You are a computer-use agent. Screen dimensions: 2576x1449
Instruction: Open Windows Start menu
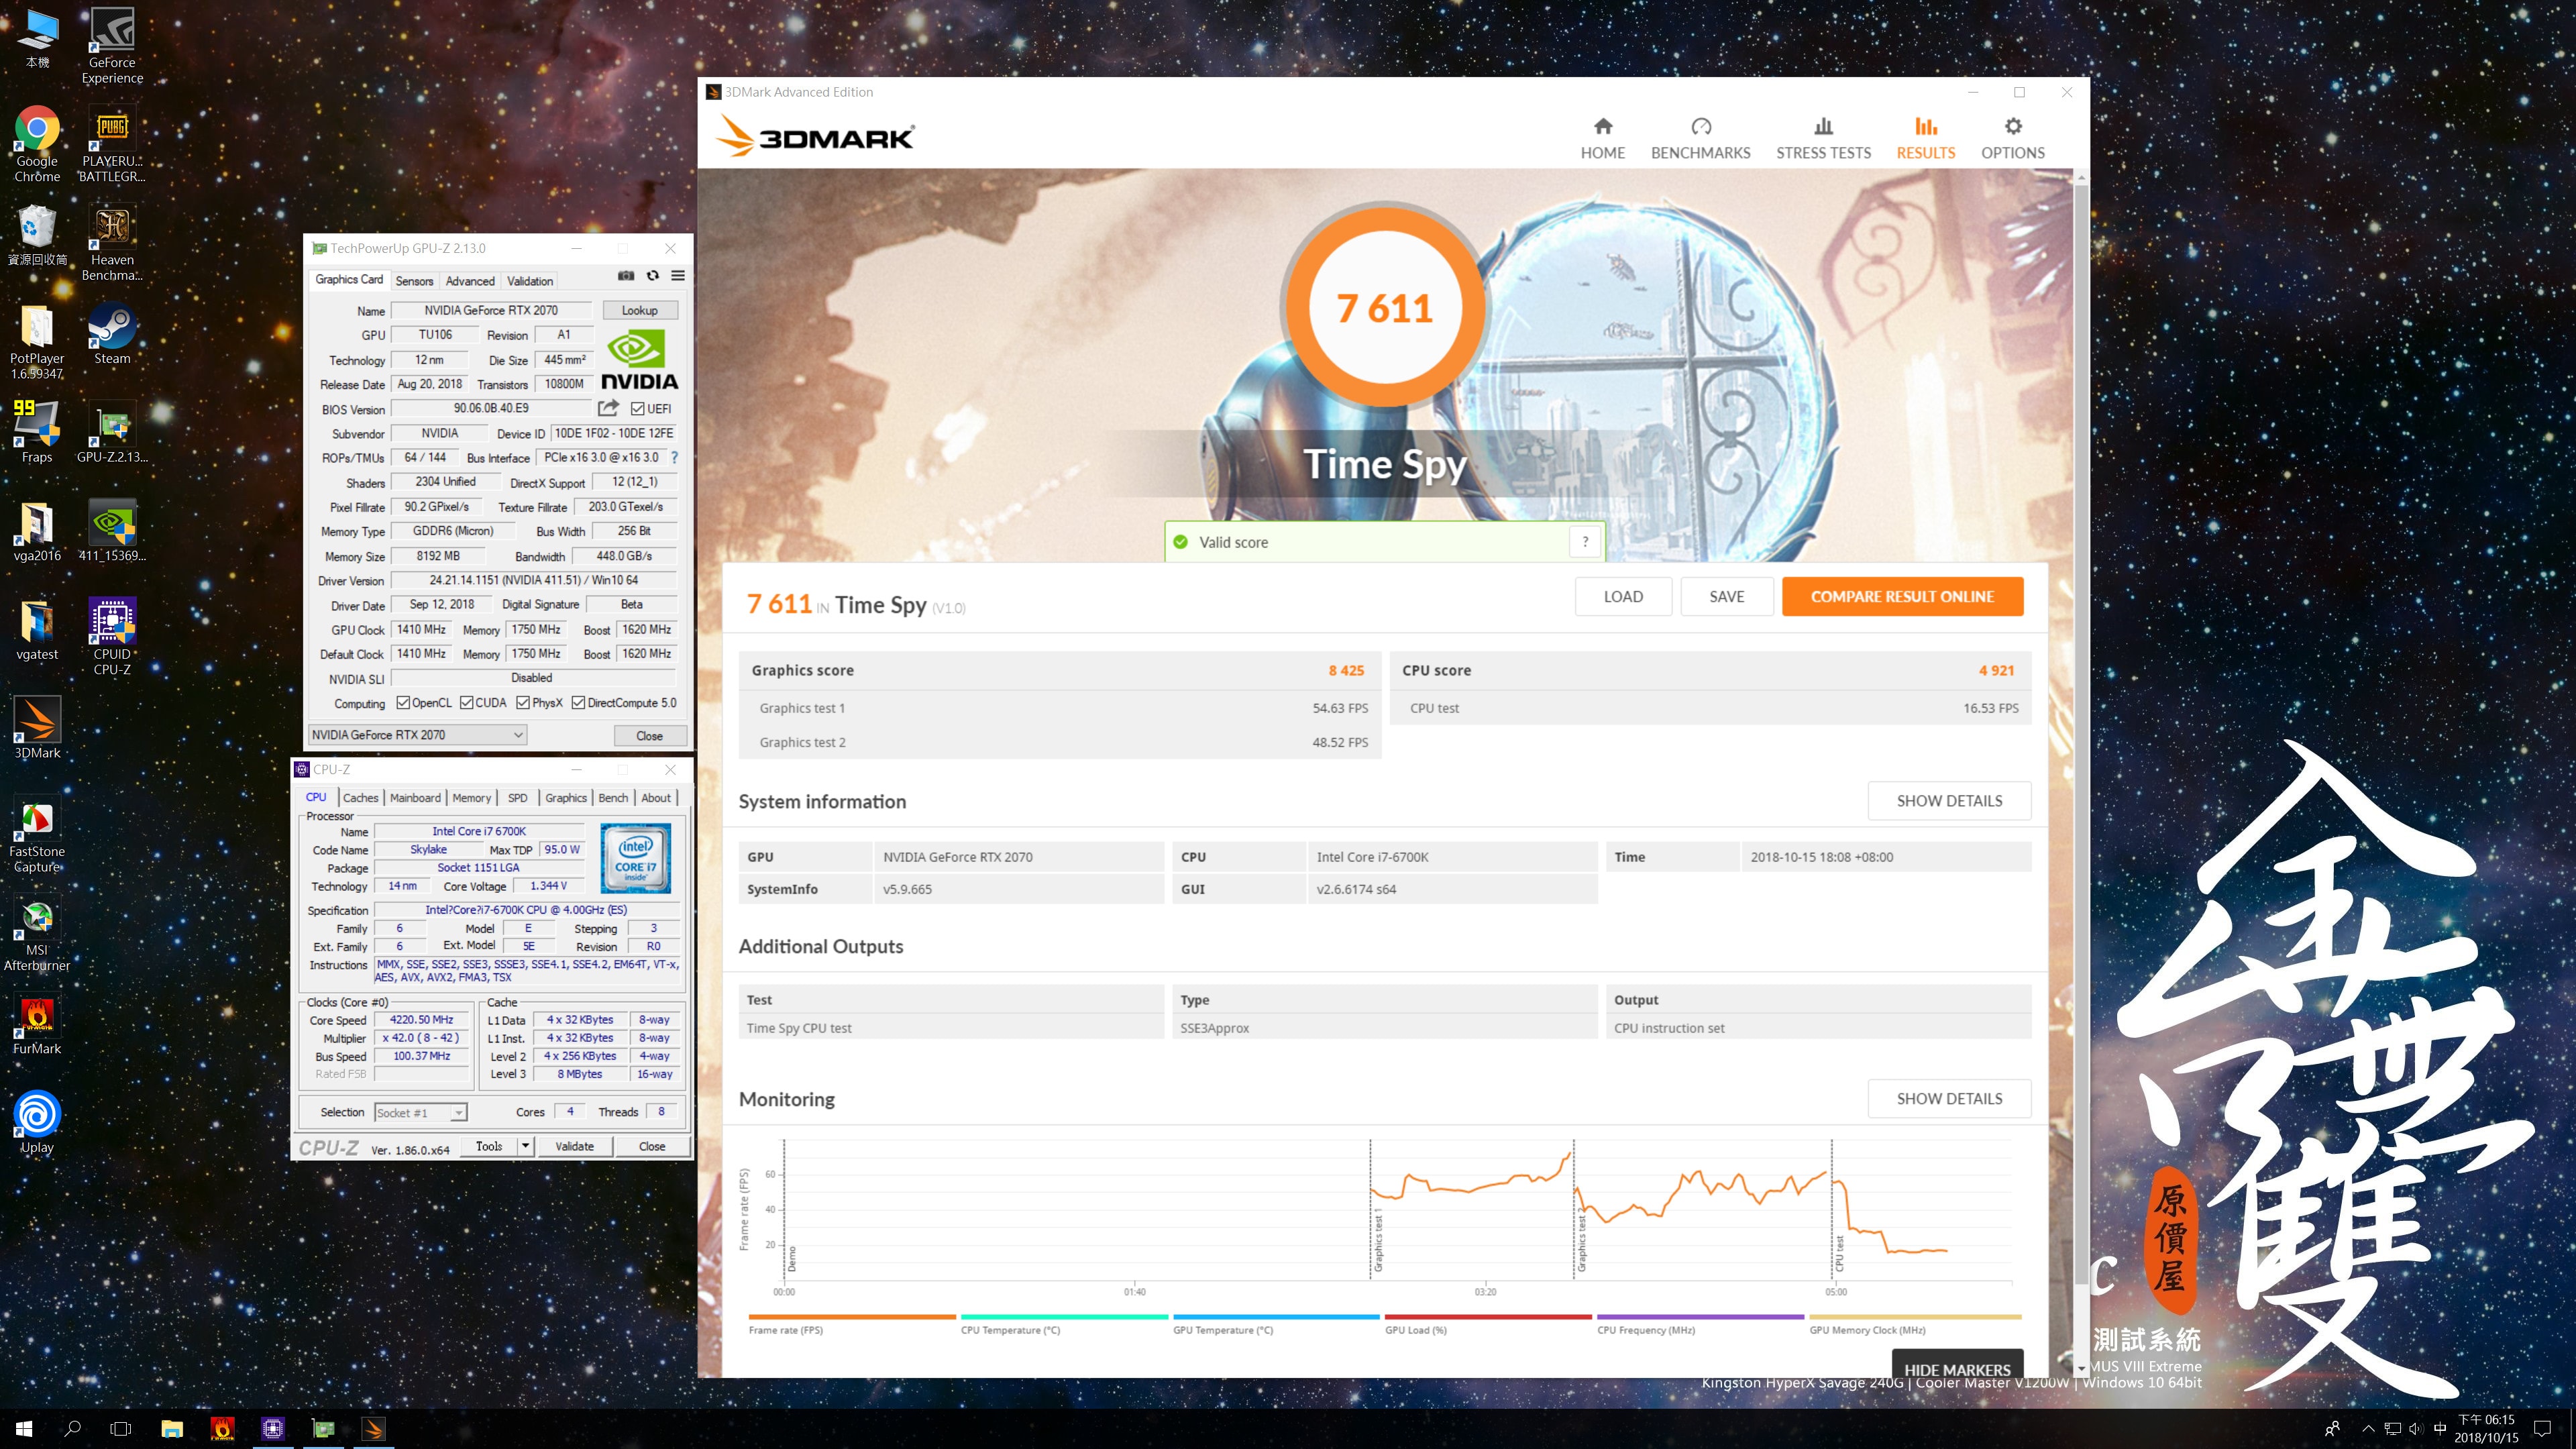[24, 1429]
